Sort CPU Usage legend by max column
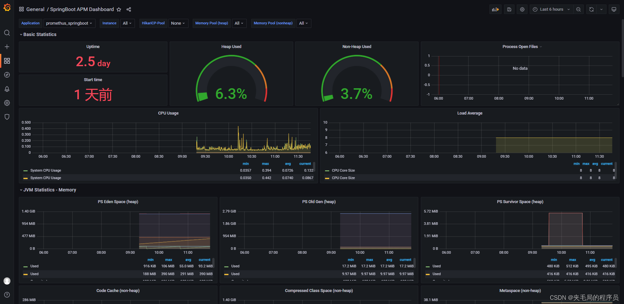Image resolution: width=624 pixels, height=304 pixels. point(266,164)
